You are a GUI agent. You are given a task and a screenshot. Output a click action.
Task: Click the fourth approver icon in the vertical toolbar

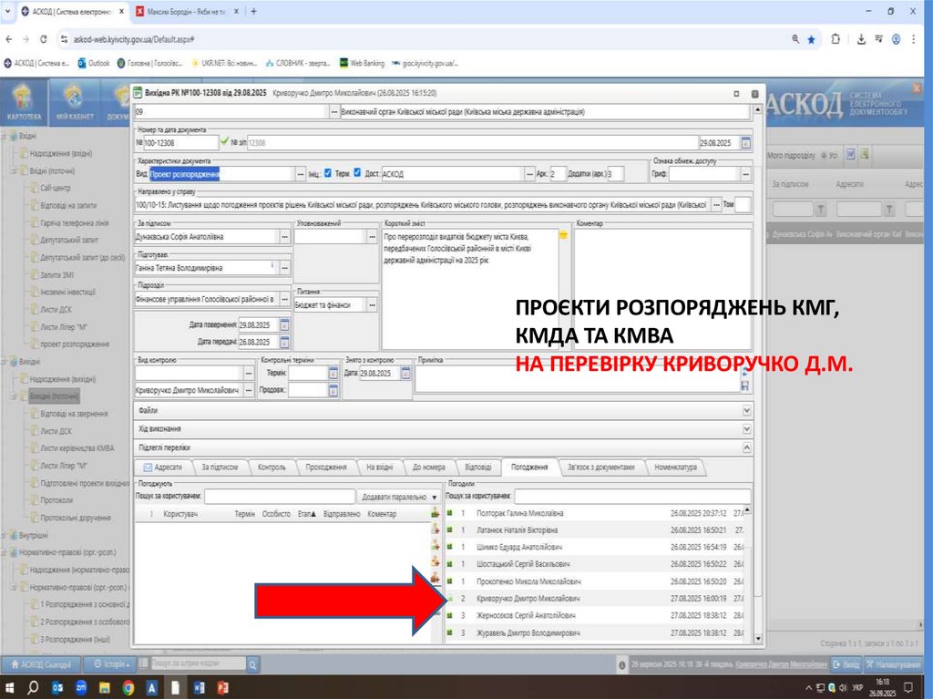pyautogui.click(x=436, y=560)
